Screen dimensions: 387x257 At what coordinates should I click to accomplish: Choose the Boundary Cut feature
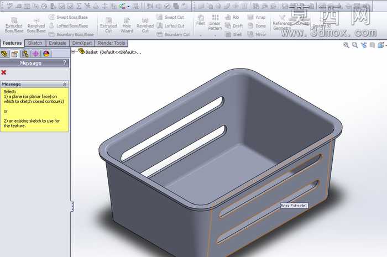(x=173, y=34)
